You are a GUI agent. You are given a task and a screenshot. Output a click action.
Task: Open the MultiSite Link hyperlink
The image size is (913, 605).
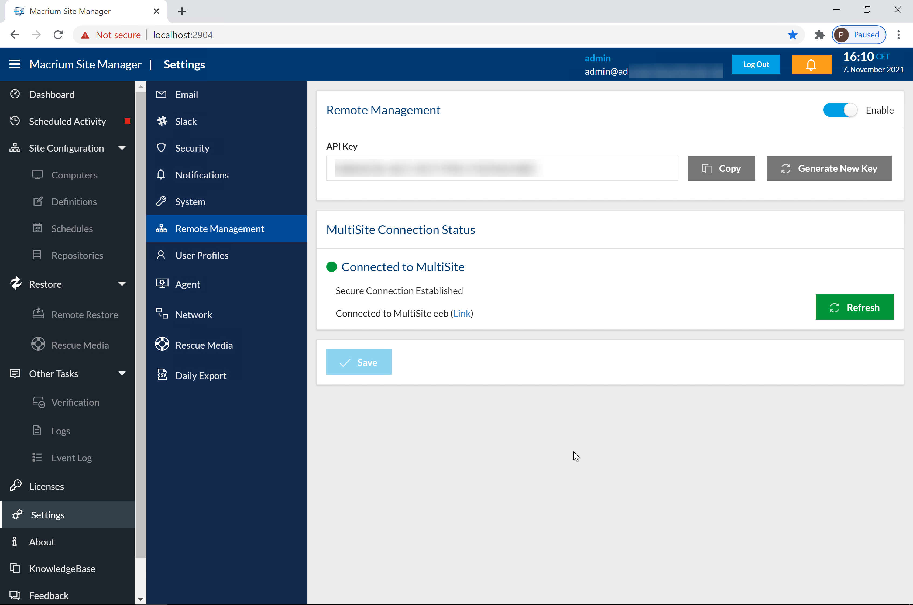(462, 313)
